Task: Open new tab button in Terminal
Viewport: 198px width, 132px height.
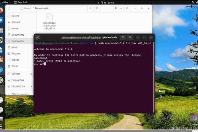Action: coord(38,38)
